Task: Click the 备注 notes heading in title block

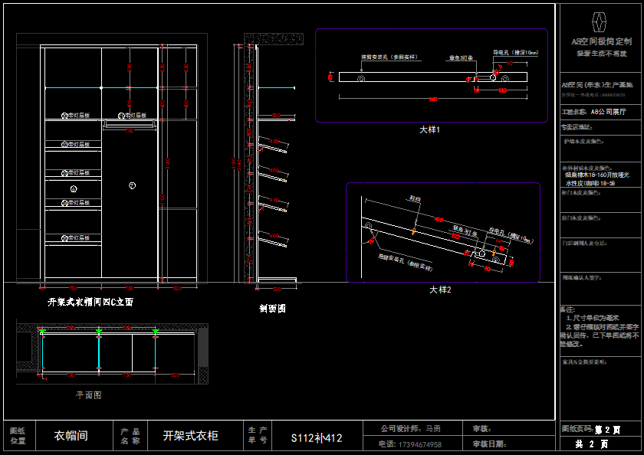Action: (569, 309)
